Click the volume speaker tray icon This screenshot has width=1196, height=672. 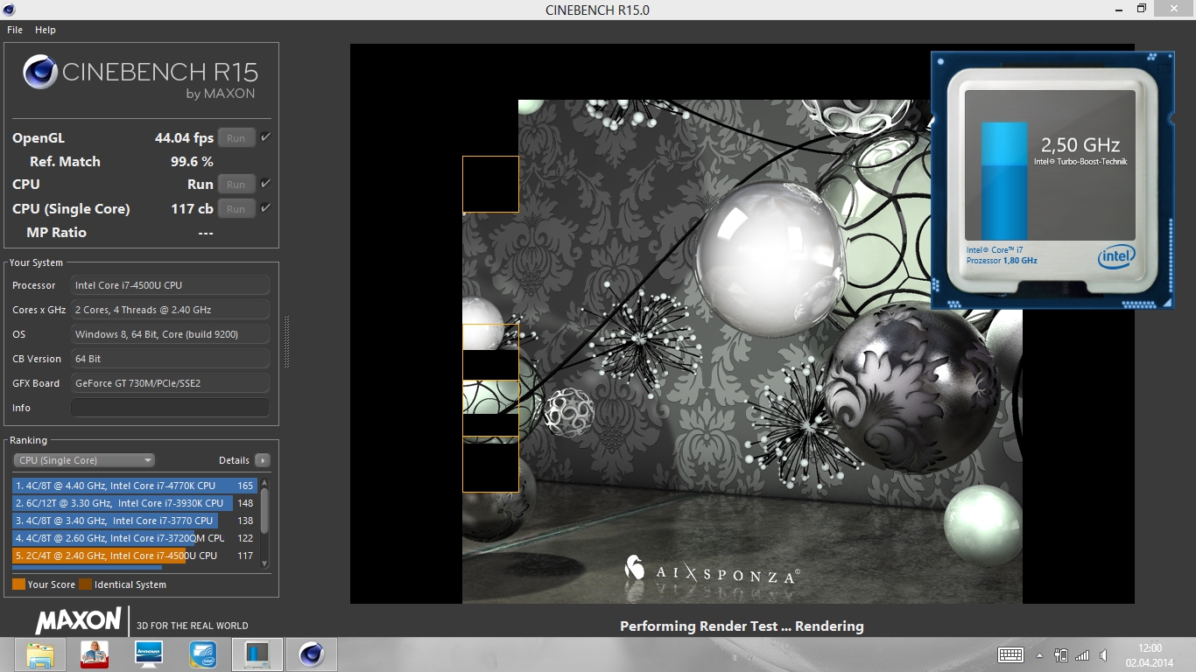point(1104,655)
